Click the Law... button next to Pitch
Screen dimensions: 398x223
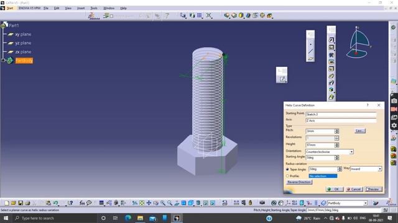pyautogui.click(x=359, y=131)
